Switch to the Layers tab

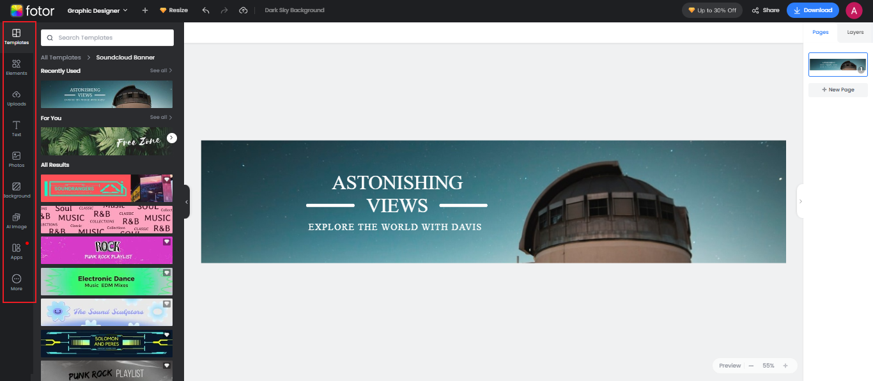click(x=855, y=32)
